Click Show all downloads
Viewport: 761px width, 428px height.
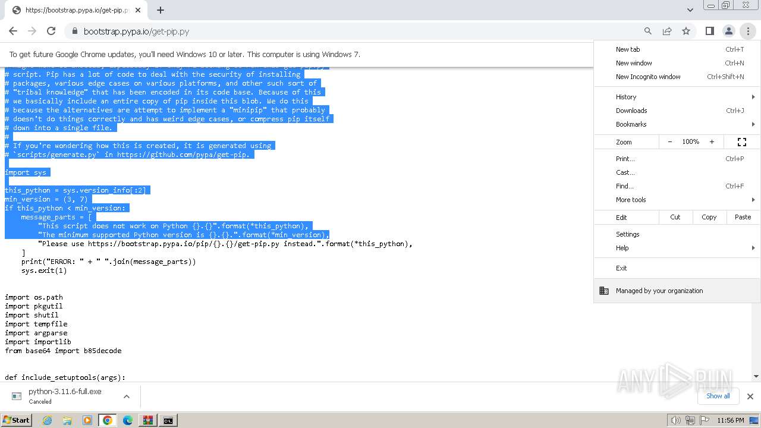point(718,396)
